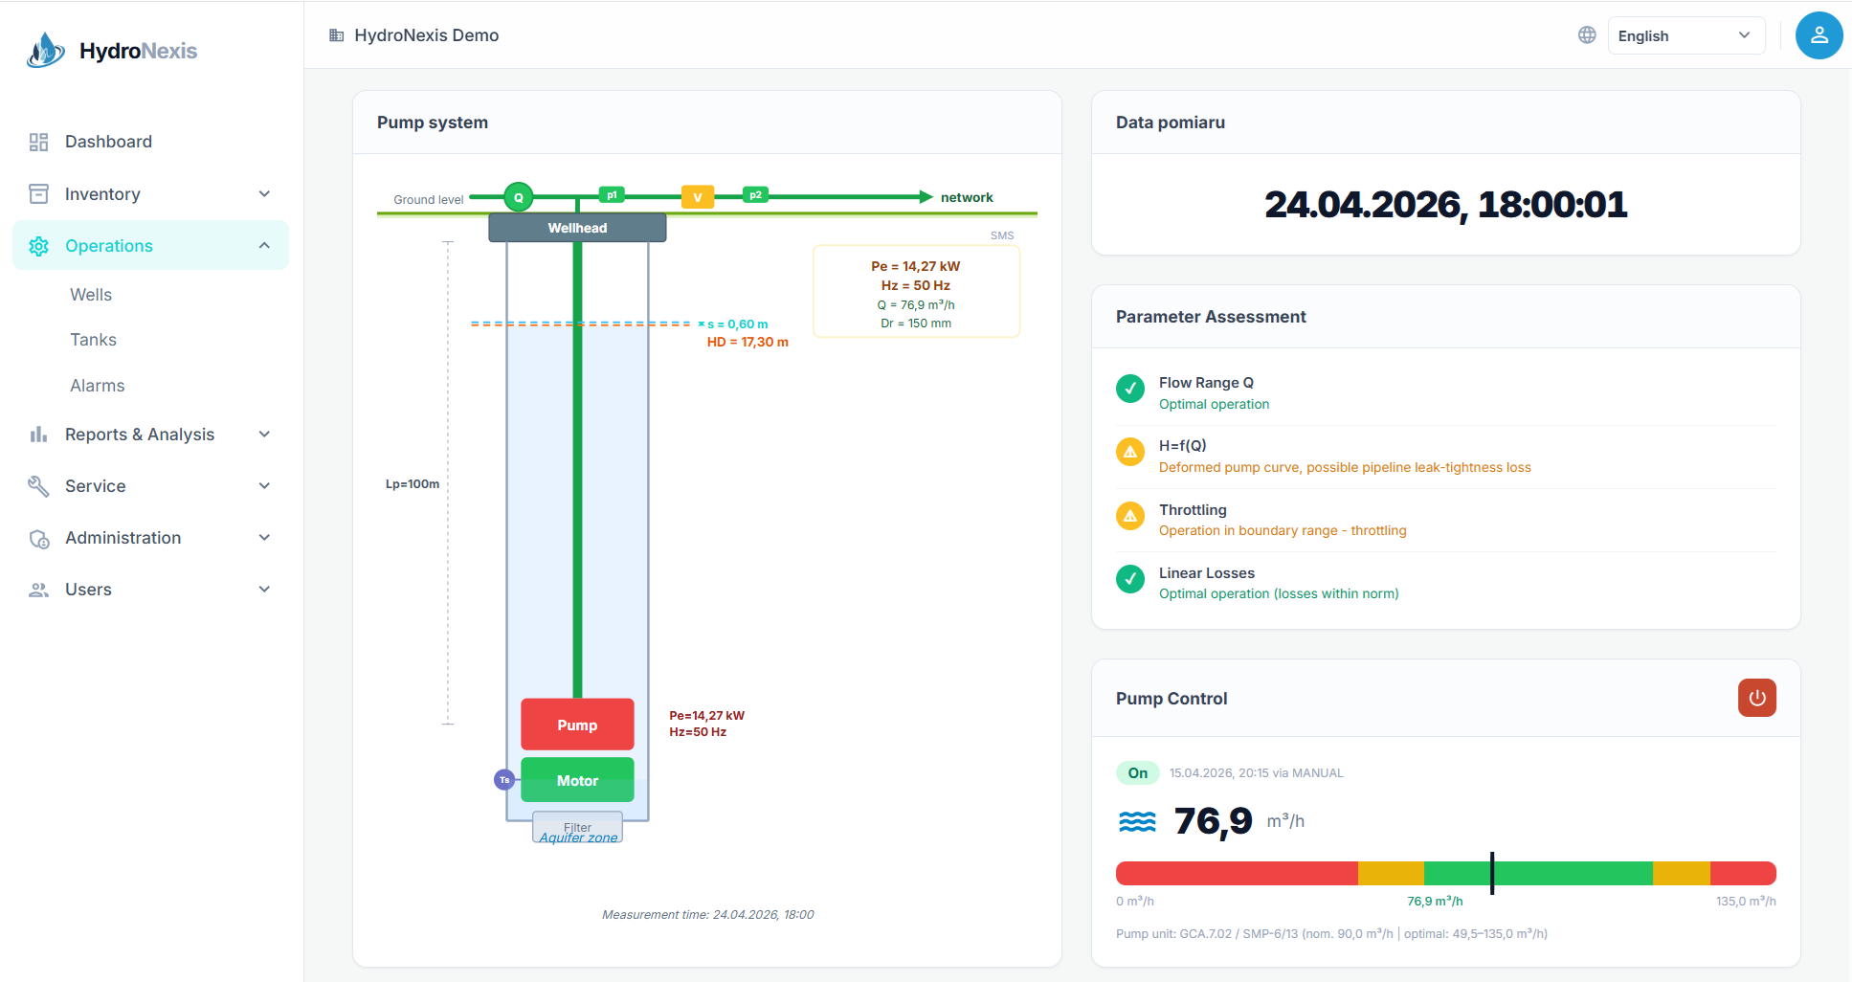This screenshot has width=1852, height=982.
Task: Open the Wells submenu item
Action: [91, 295]
